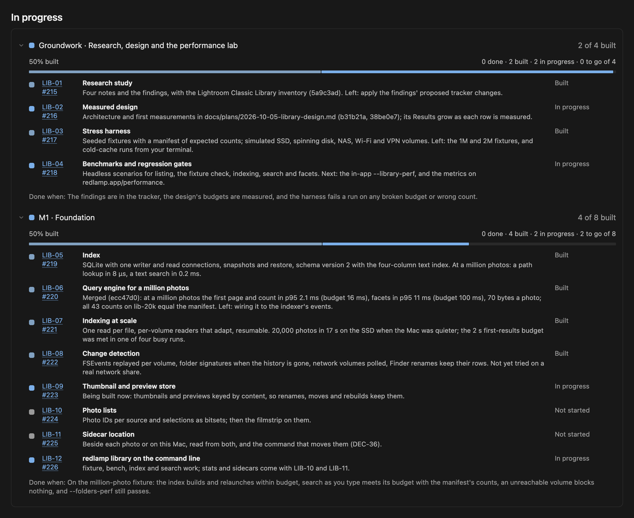
Task: Click the 'Change detection' title
Action: click(111, 354)
